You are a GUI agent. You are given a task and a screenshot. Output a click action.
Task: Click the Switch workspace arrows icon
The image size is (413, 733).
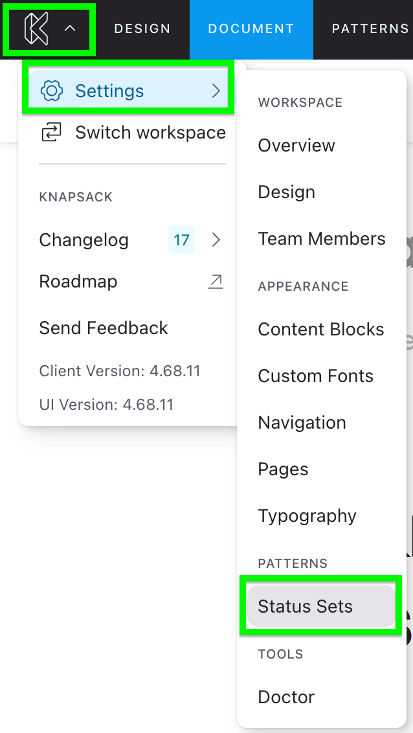(x=51, y=133)
